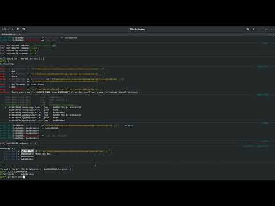The height and width of the screenshot is (206, 275).
Task: Click the terminal options icon at tab-bar right edge
Action: (273, 34)
